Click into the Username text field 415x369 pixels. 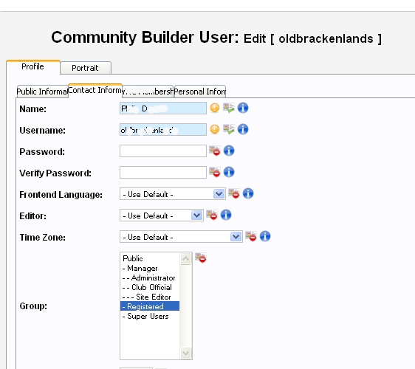click(163, 130)
